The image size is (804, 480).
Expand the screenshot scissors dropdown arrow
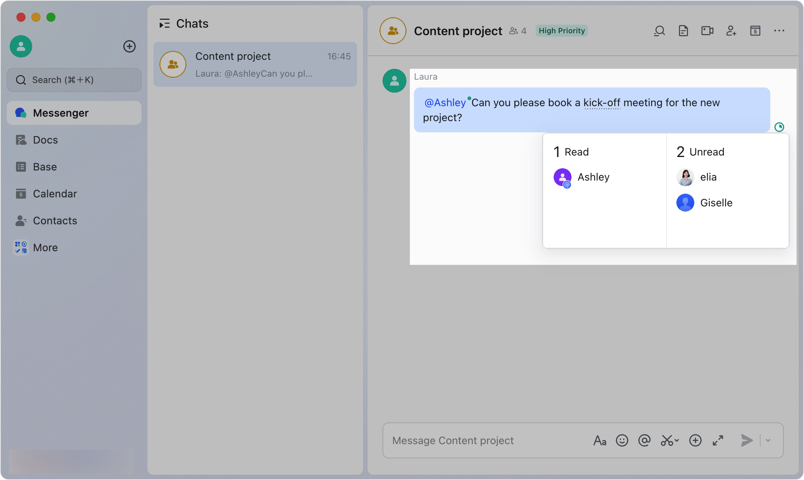click(677, 440)
